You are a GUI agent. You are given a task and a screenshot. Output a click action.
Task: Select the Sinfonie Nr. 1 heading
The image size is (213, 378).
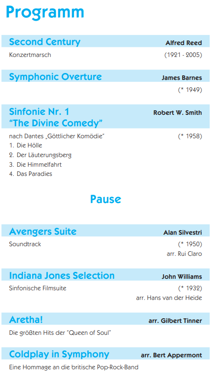[x=39, y=112]
